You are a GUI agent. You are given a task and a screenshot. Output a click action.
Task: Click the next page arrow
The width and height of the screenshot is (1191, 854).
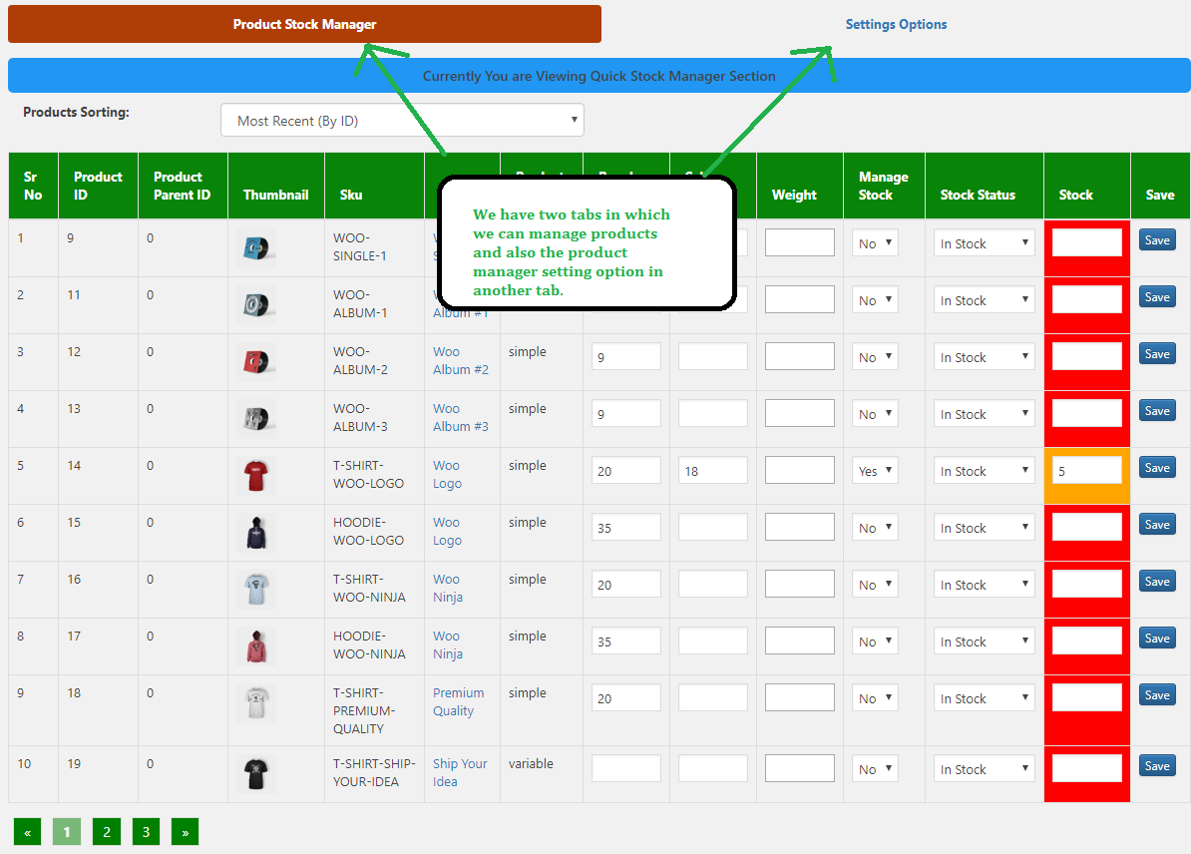185,831
